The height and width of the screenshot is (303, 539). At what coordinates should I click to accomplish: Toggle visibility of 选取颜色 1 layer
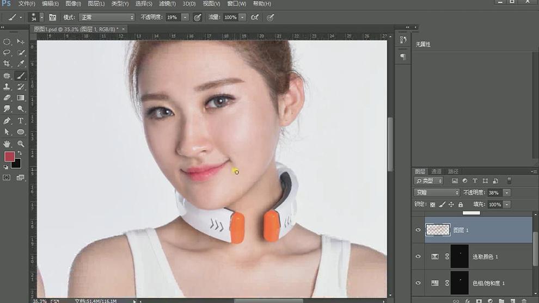[418, 256]
